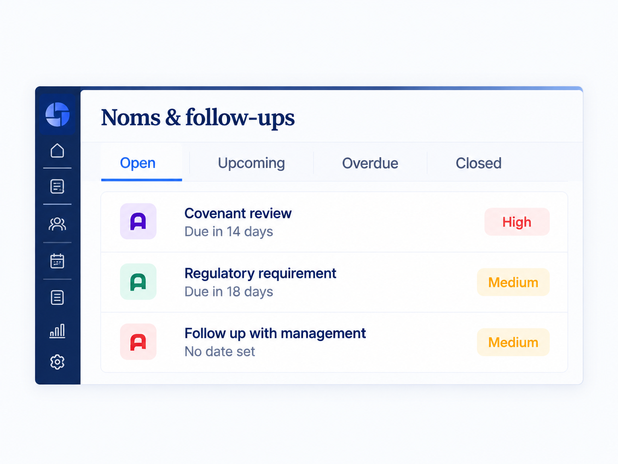618x464 pixels.
Task: Select the people group icon in sidebar
Action: 57,224
